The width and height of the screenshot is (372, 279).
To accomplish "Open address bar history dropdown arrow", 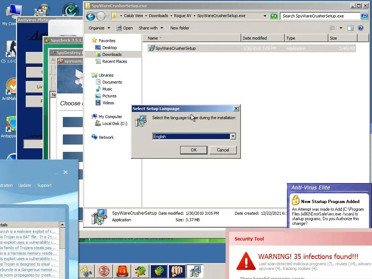I will click(x=265, y=16).
